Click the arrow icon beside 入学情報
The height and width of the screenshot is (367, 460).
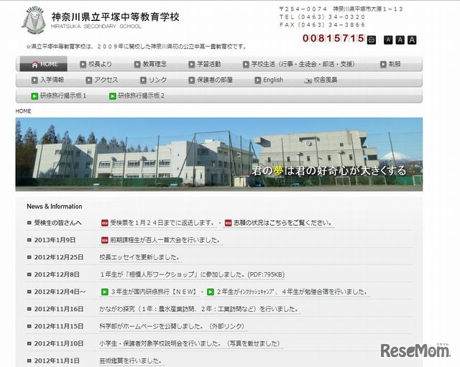point(34,80)
